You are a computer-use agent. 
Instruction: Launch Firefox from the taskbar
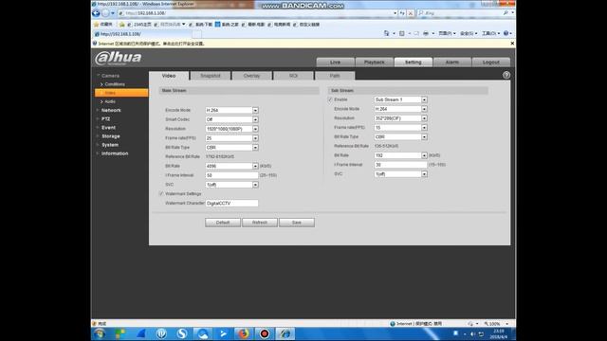pyautogui.click(x=244, y=333)
